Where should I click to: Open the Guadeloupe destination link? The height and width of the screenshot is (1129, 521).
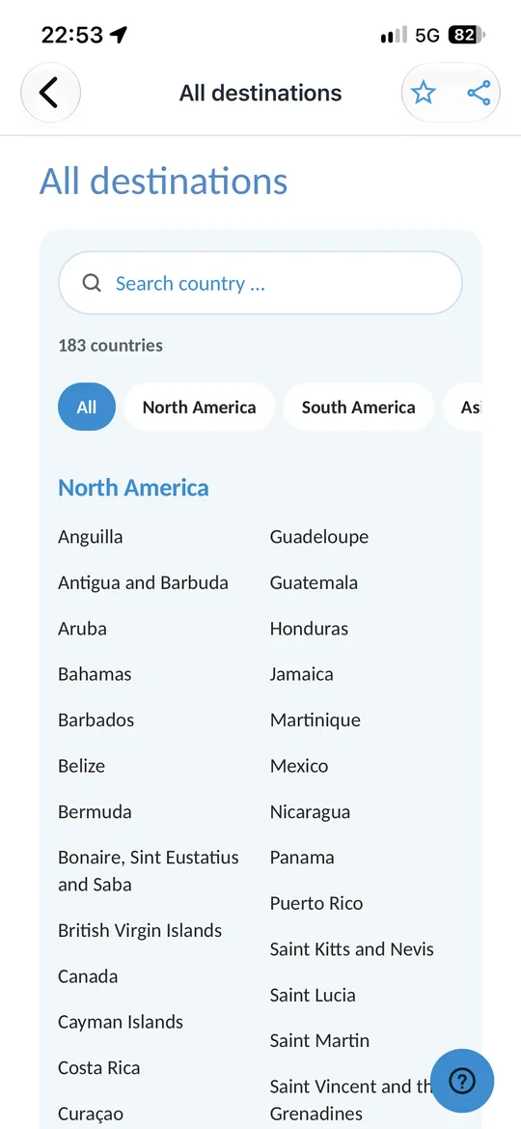319,536
